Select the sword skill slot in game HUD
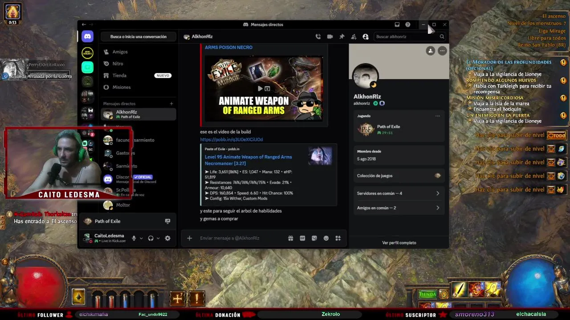This screenshot has height=320, width=570. (x=460, y=290)
